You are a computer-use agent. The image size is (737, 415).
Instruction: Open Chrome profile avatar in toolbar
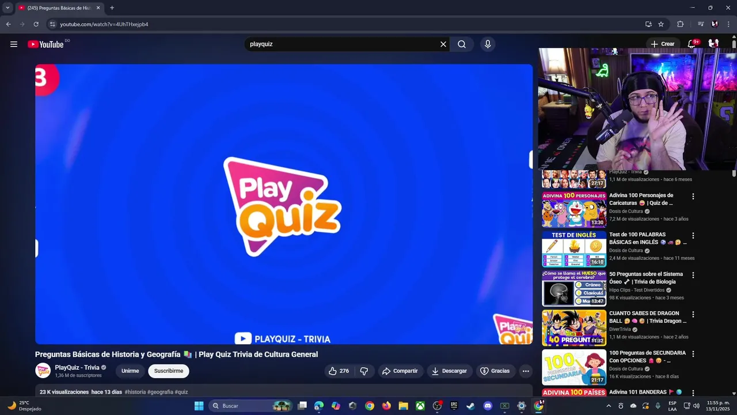click(x=715, y=24)
